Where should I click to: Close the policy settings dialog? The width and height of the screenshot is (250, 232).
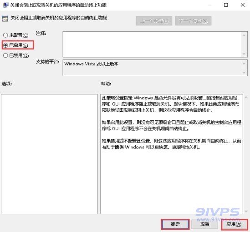[243, 5]
